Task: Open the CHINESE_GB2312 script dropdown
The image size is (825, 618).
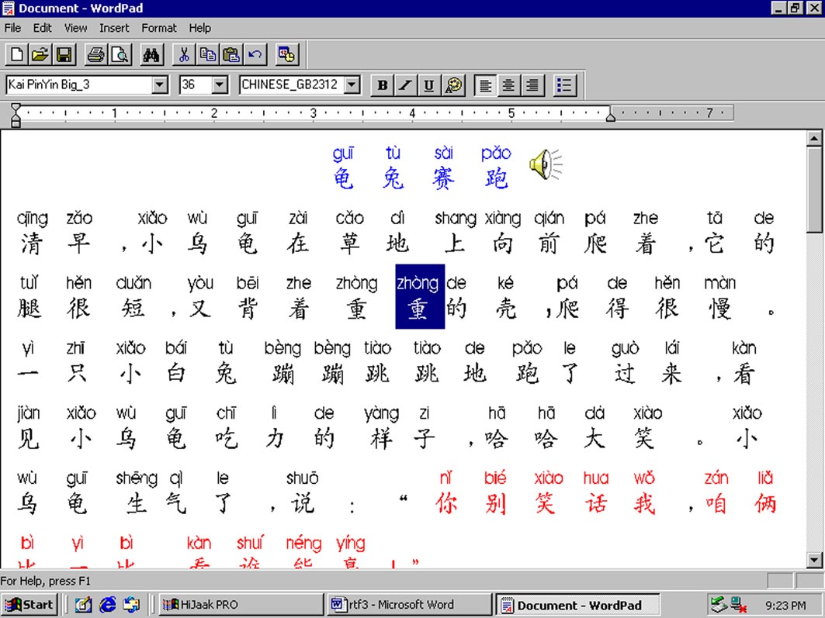Action: (352, 85)
